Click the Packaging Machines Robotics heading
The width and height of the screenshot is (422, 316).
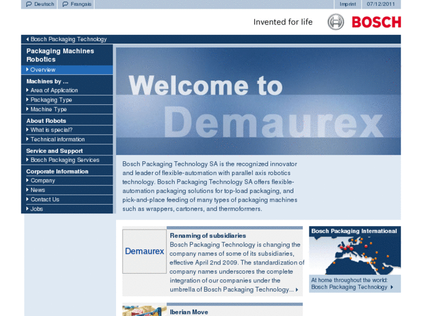coord(60,55)
